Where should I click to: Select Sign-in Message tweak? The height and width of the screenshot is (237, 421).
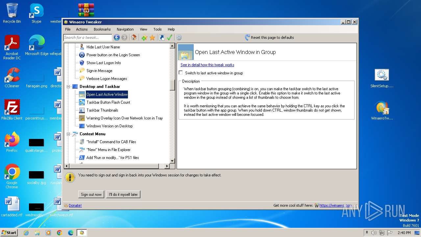[99, 71]
